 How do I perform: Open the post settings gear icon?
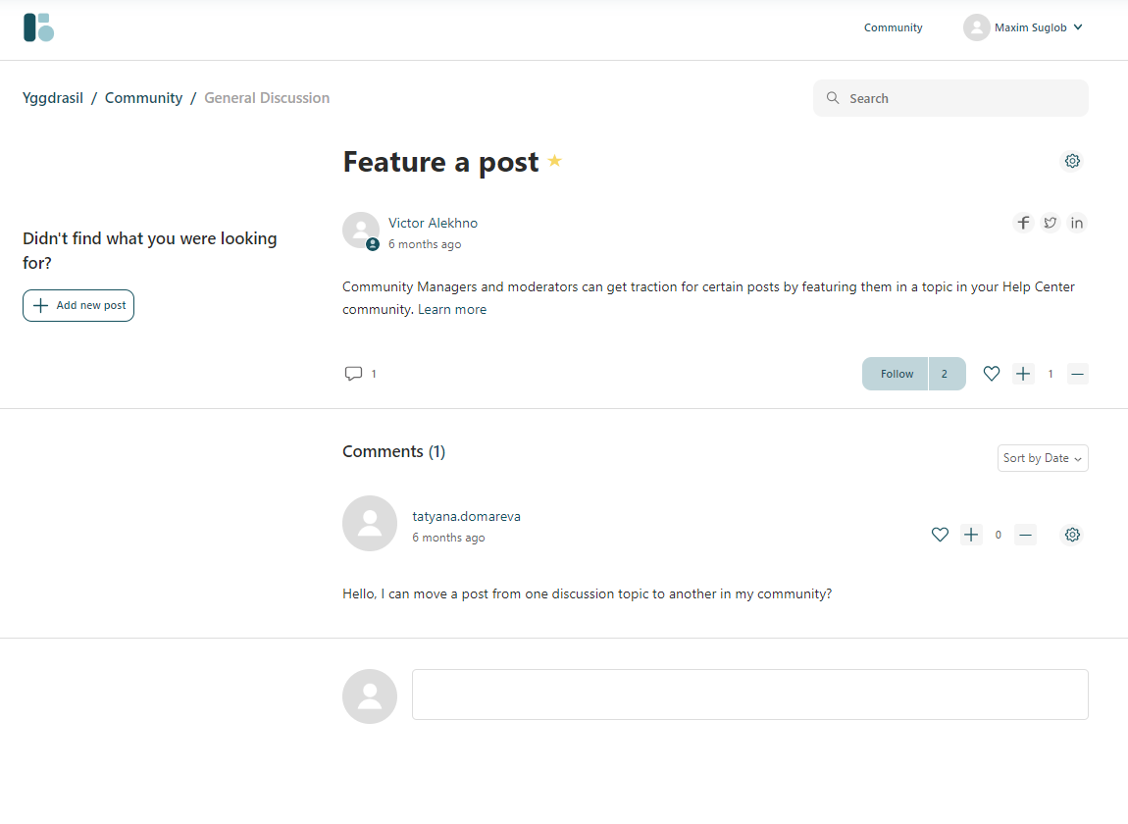1072,161
